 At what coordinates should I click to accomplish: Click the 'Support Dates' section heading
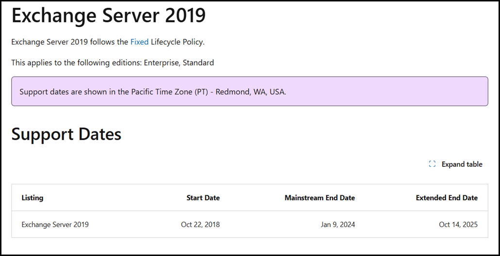coord(67,134)
